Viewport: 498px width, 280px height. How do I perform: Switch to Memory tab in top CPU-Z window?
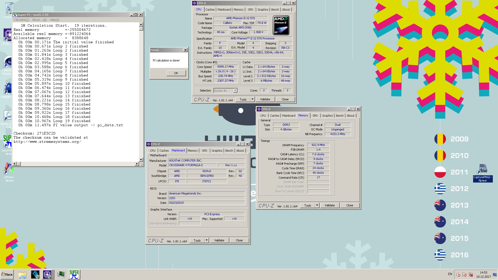239,10
